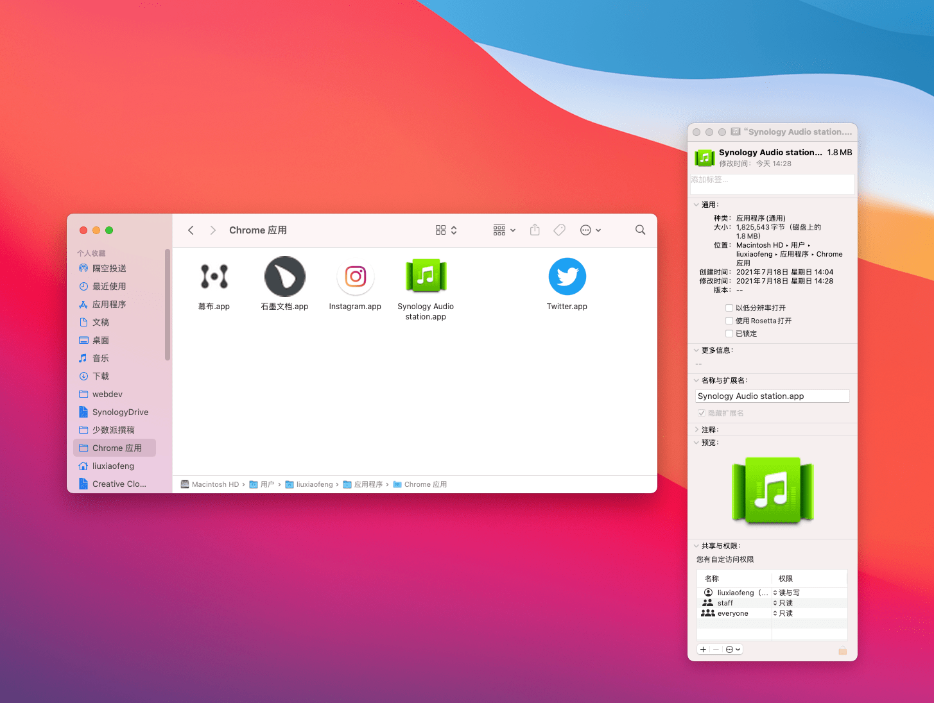Change liuxiaofeng privilege 读与写 dropdown
Viewport: 934px width, 703px height.
pyautogui.click(x=786, y=593)
